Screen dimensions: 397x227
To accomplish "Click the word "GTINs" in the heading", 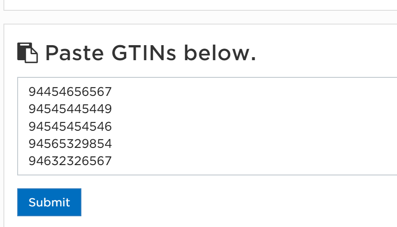I will 143,53.
